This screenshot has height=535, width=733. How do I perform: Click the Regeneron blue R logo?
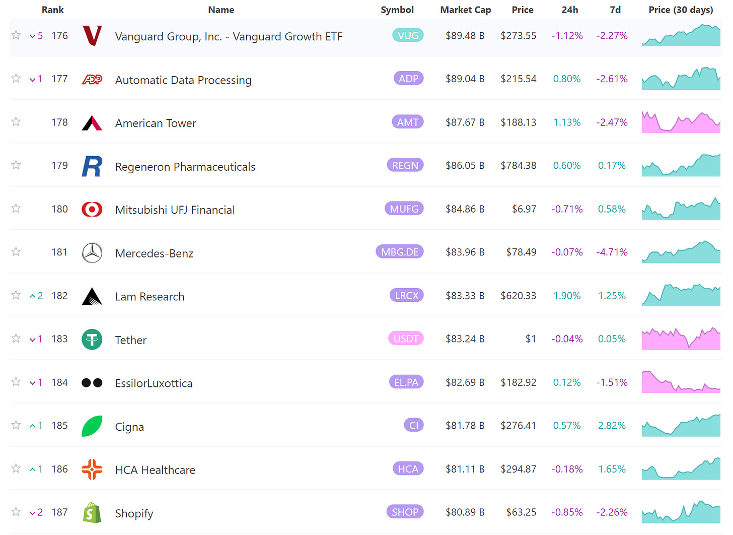[92, 166]
